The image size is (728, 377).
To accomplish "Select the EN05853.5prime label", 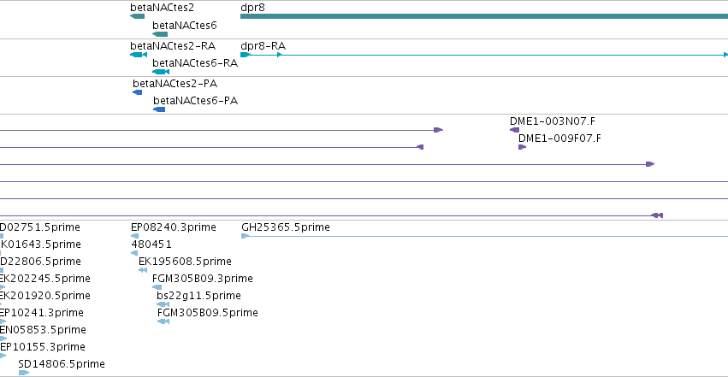I will tap(43, 330).
